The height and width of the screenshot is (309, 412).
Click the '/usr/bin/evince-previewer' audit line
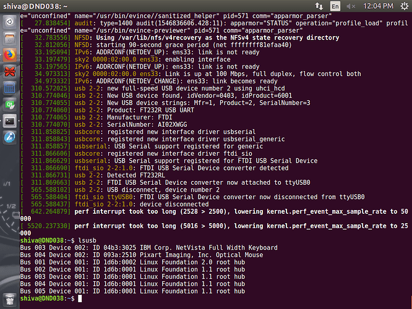coord(161,30)
